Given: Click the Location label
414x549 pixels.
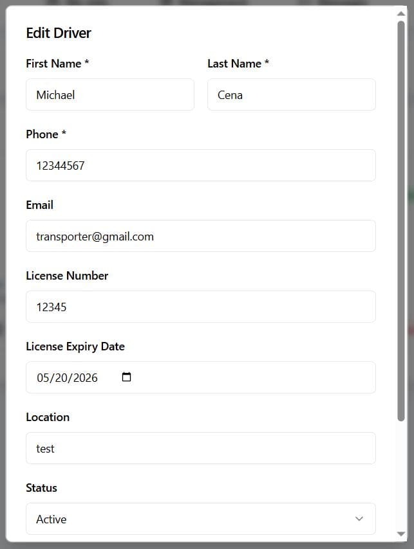Looking at the screenshot, I should (48, 417).
